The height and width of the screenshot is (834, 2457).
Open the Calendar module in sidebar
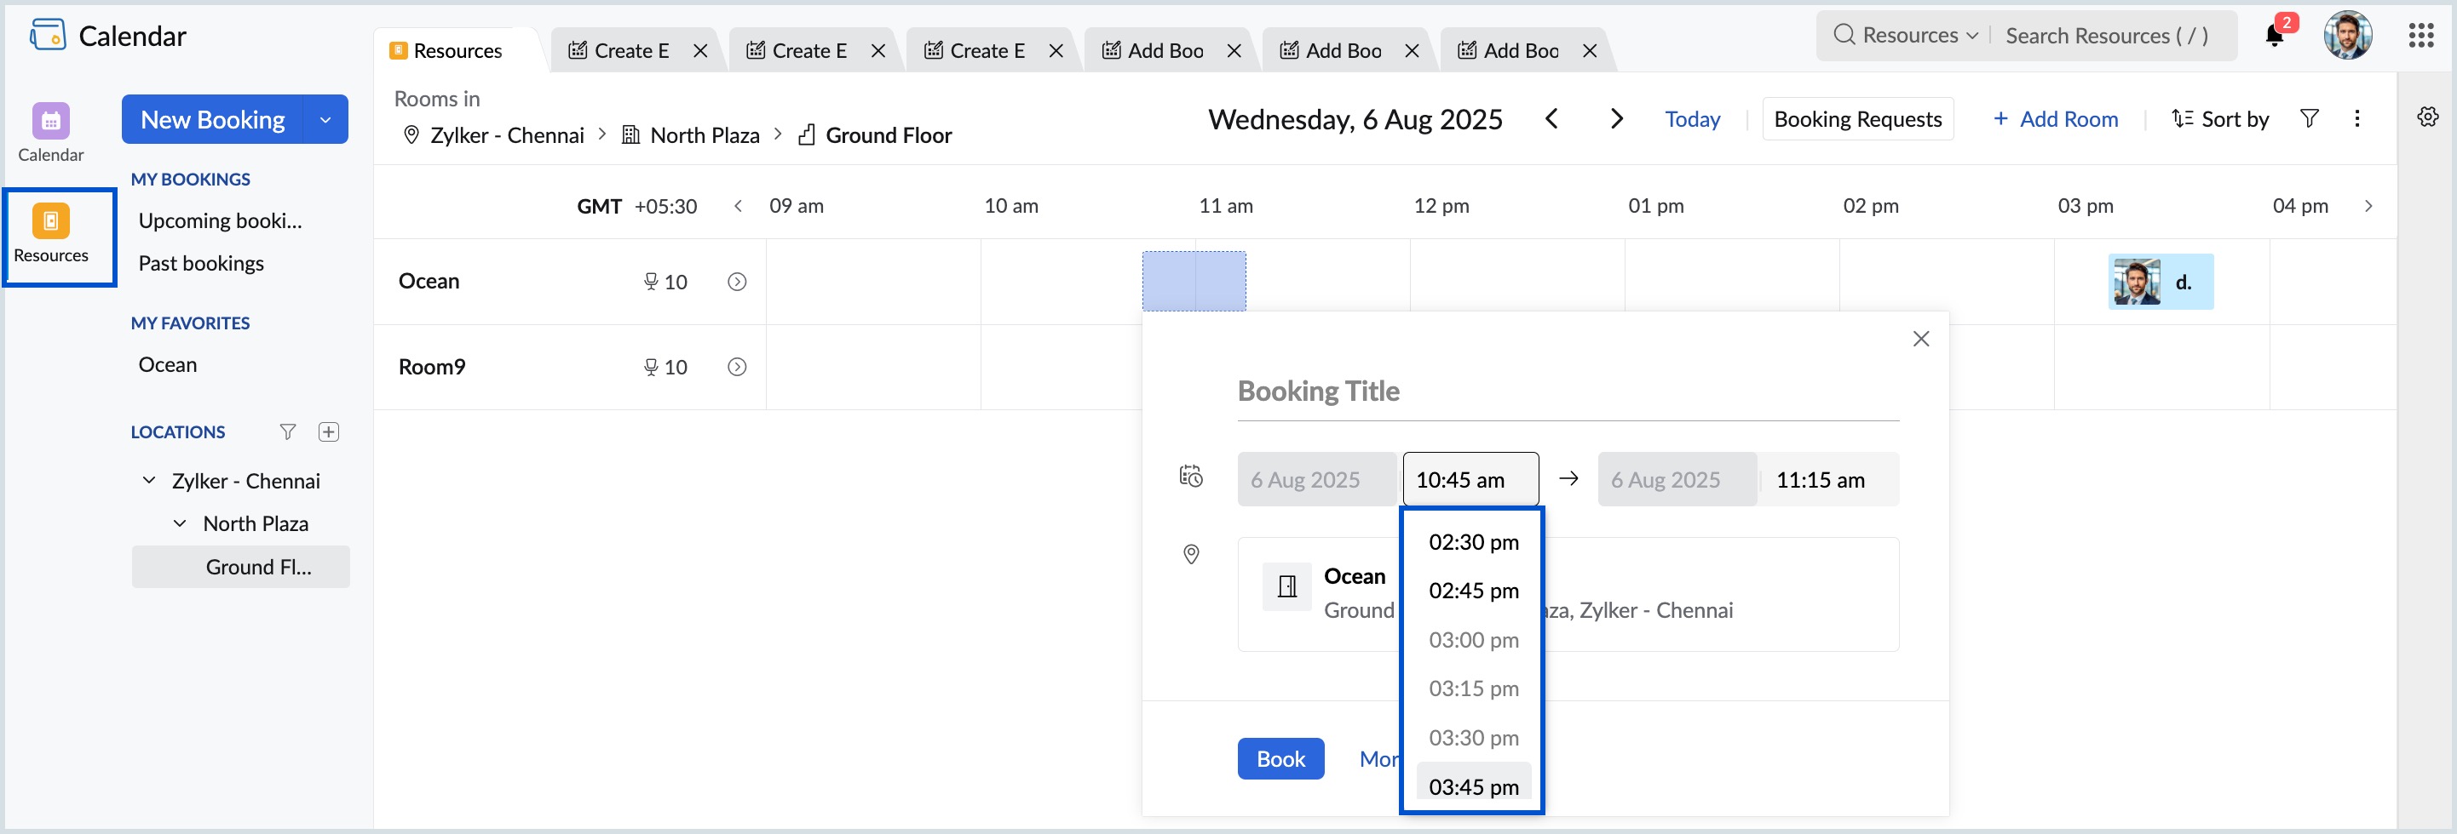(x=50, y=134)
